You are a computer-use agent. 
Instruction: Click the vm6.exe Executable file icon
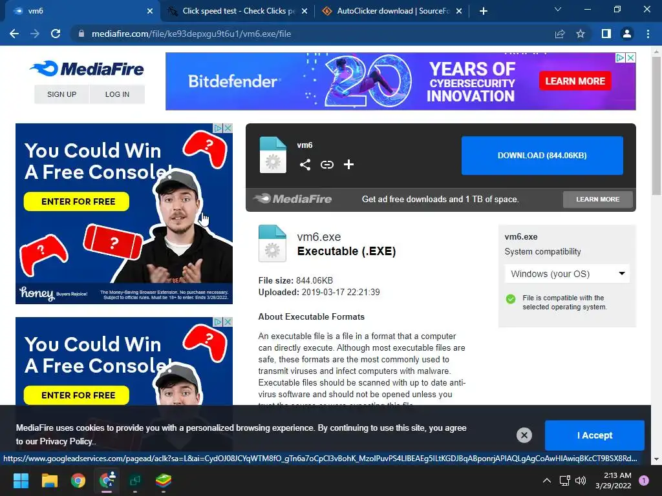pos(272,243)
